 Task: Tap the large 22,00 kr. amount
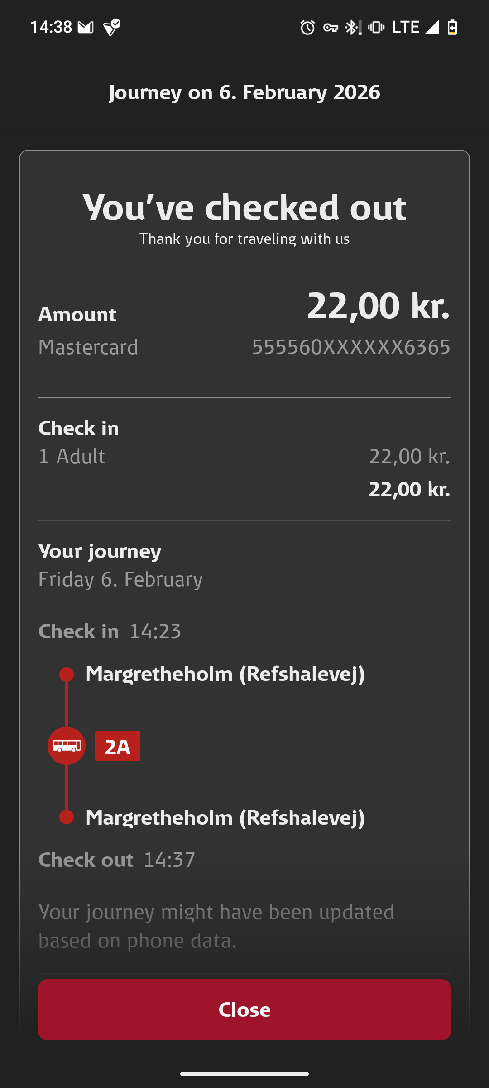[378, 306]
